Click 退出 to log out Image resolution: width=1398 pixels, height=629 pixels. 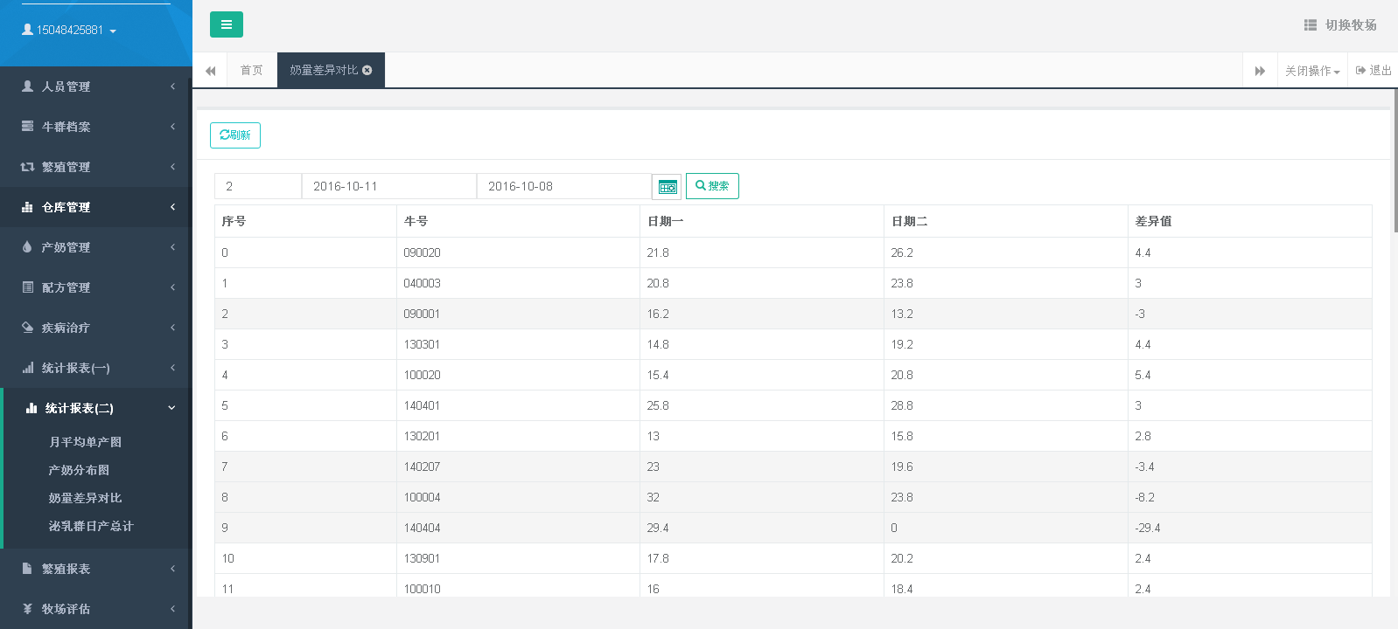[1374, 70]
